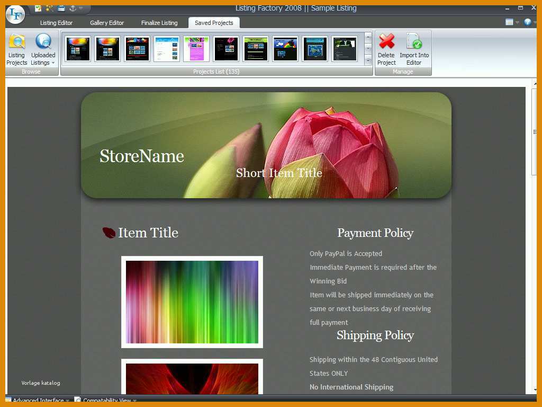The height and width of the screenshot is (407, 542).
Task: Select the black project with pink flower thumbnail
Action: point(226,49)
